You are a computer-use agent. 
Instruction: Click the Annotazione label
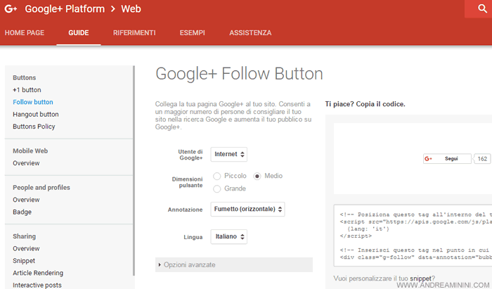(x=185, y=210)
